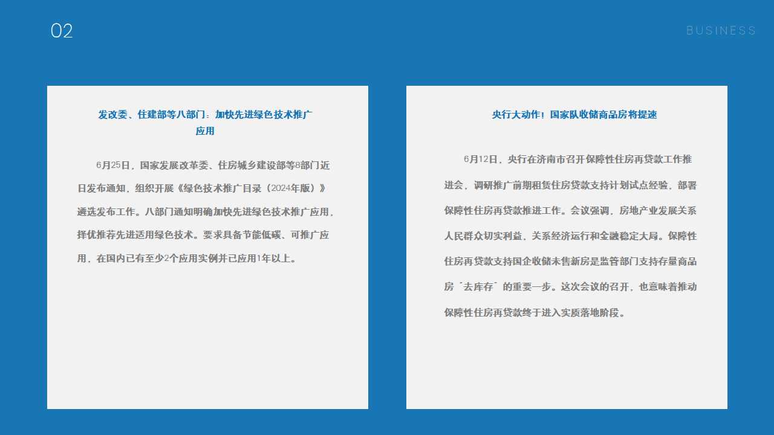Click the line starting "保障性住房再贷款推进工作"
Image resolution: width=774 pixels, height=435 pixels.
pos(570,211)
